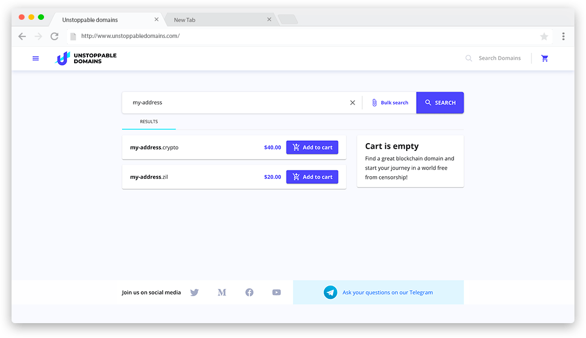Click the page icon in address bar
This screenshot has width=586, height=338.
coord(73,36)
